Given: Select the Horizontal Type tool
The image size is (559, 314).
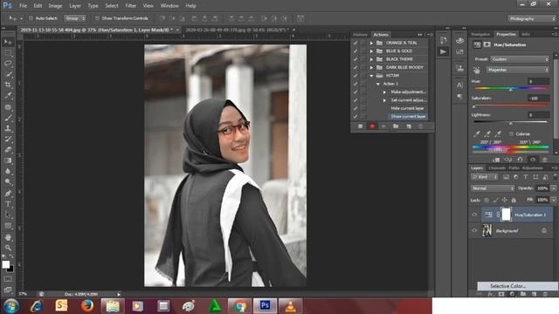Looking at the screenshot, I should coord(8,204).
